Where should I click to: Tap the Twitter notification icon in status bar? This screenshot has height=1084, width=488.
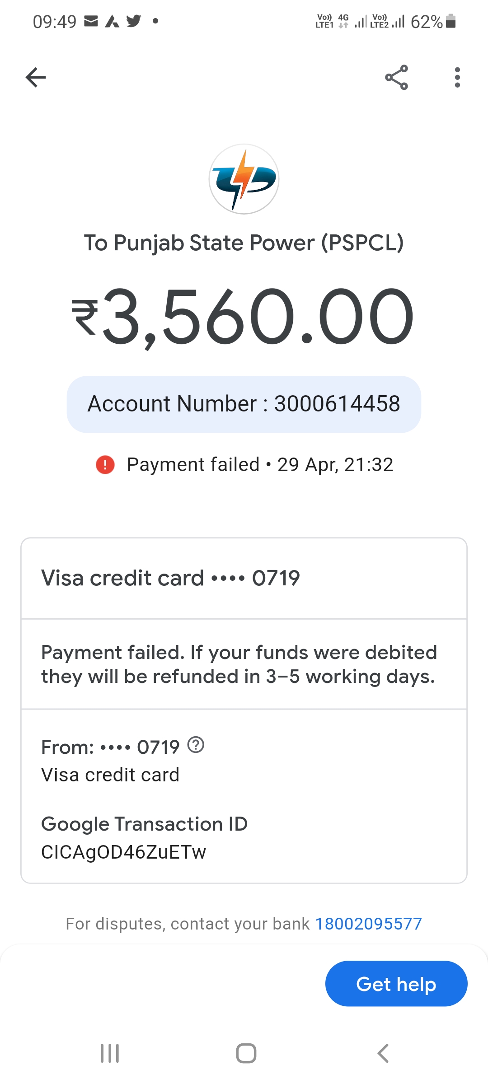133,21
